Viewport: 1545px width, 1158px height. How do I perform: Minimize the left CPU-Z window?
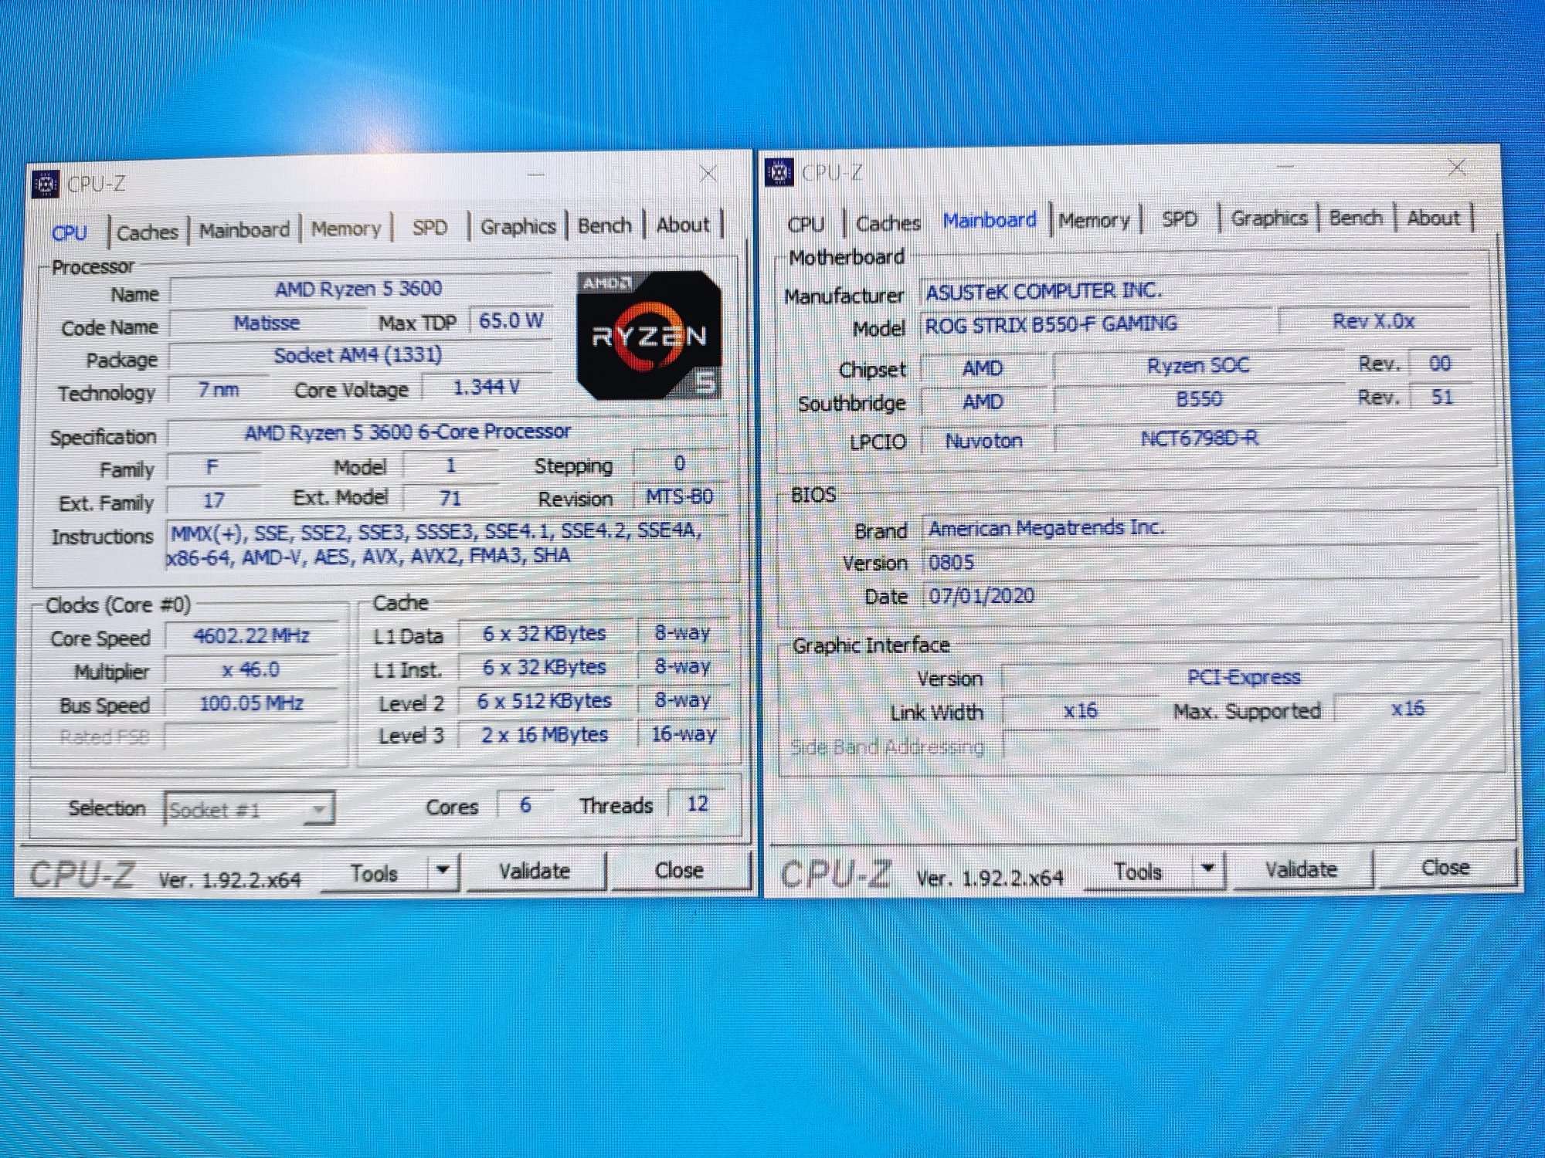point(536,176)
